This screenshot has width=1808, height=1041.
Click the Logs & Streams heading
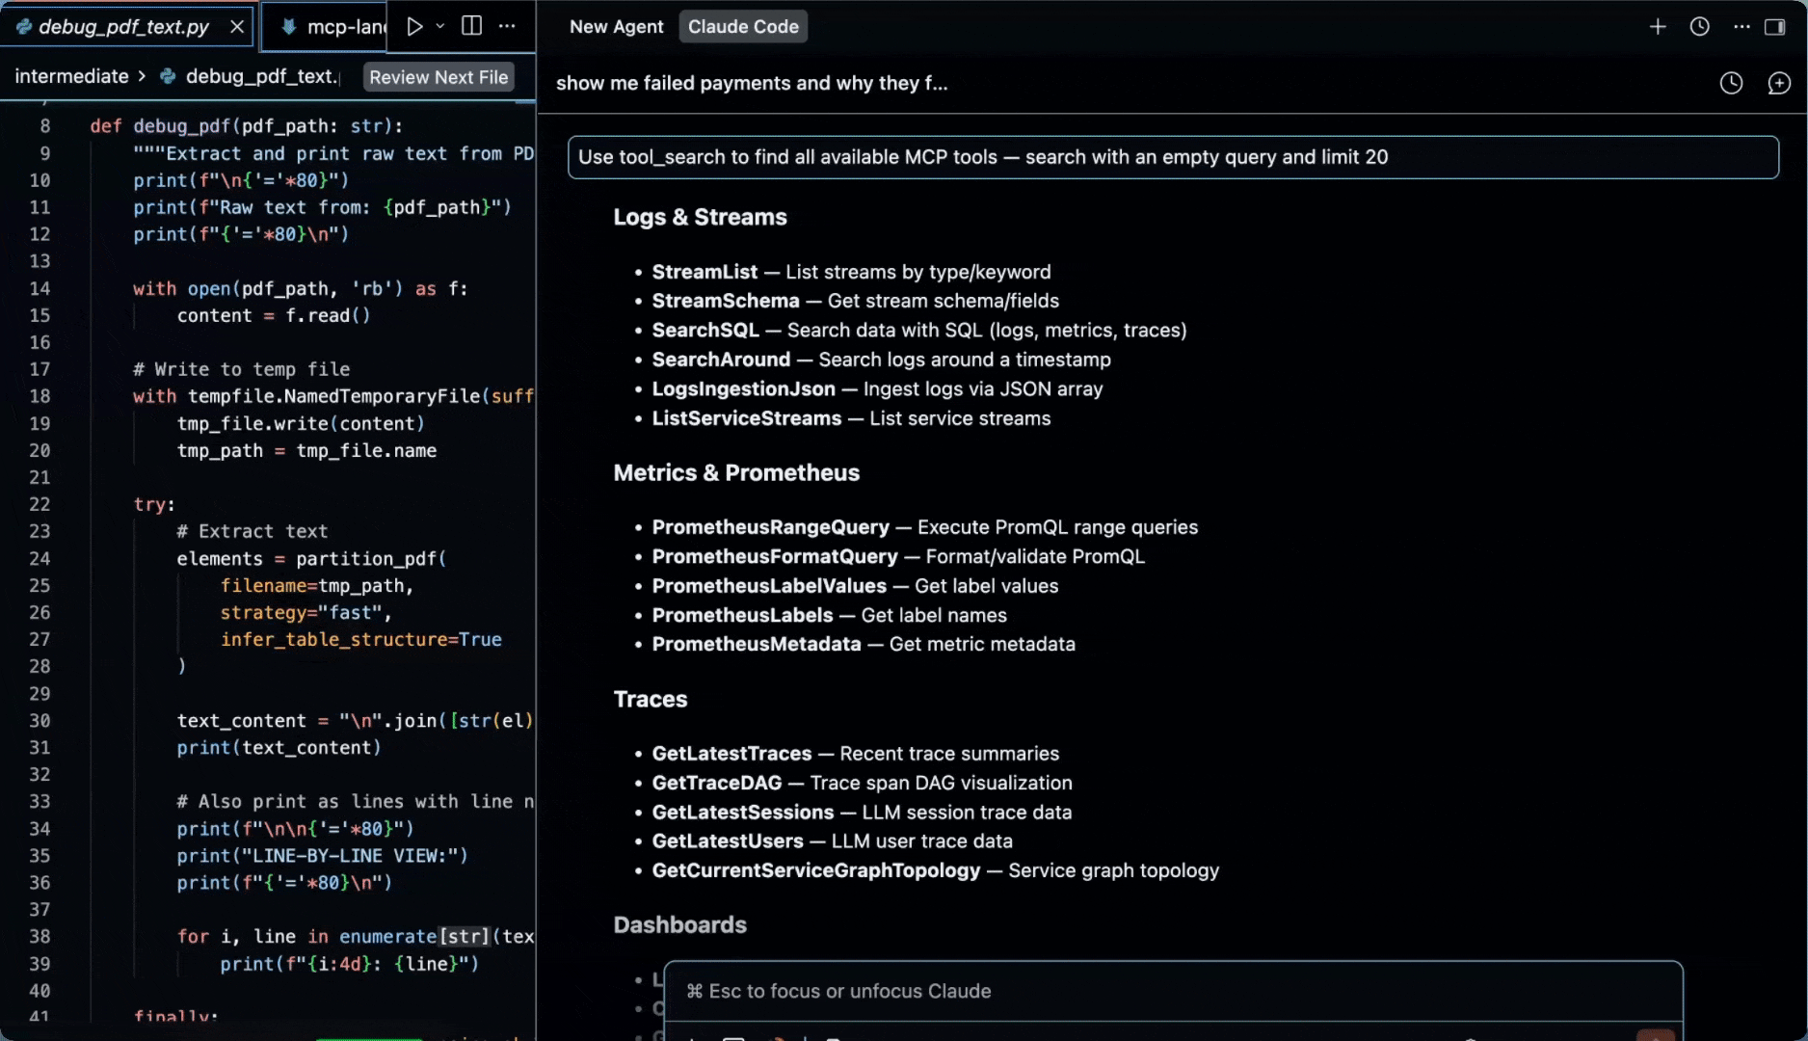tap(700, 217)
